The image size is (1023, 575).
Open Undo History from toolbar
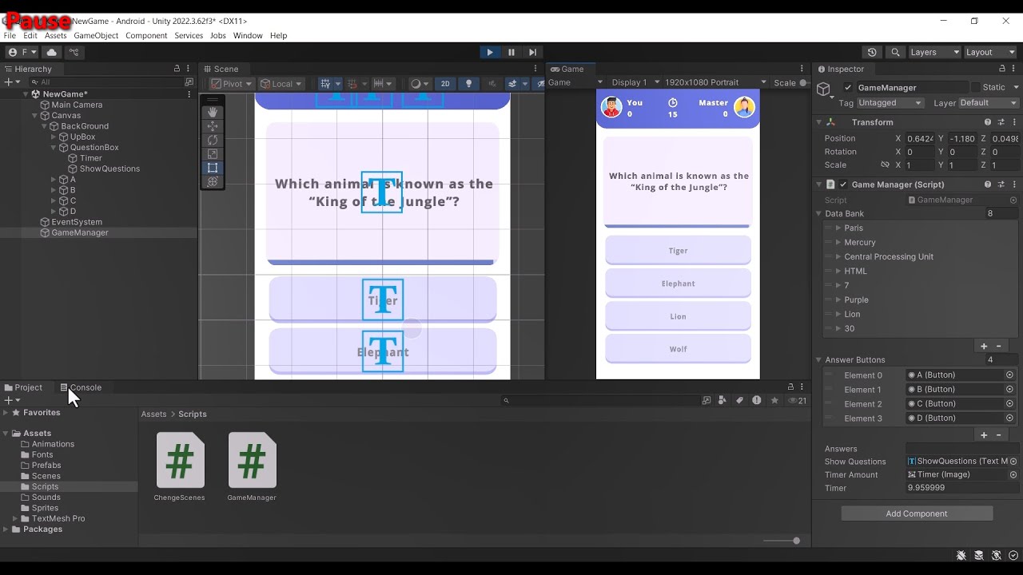872,52
